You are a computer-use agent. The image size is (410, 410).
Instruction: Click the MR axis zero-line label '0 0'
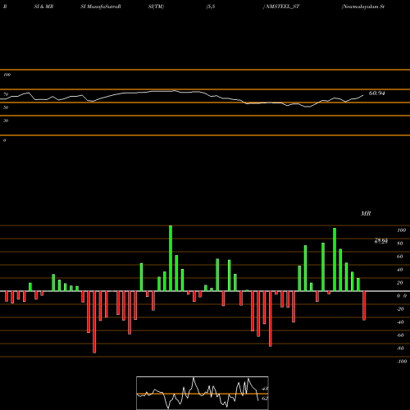pos(402,296)
